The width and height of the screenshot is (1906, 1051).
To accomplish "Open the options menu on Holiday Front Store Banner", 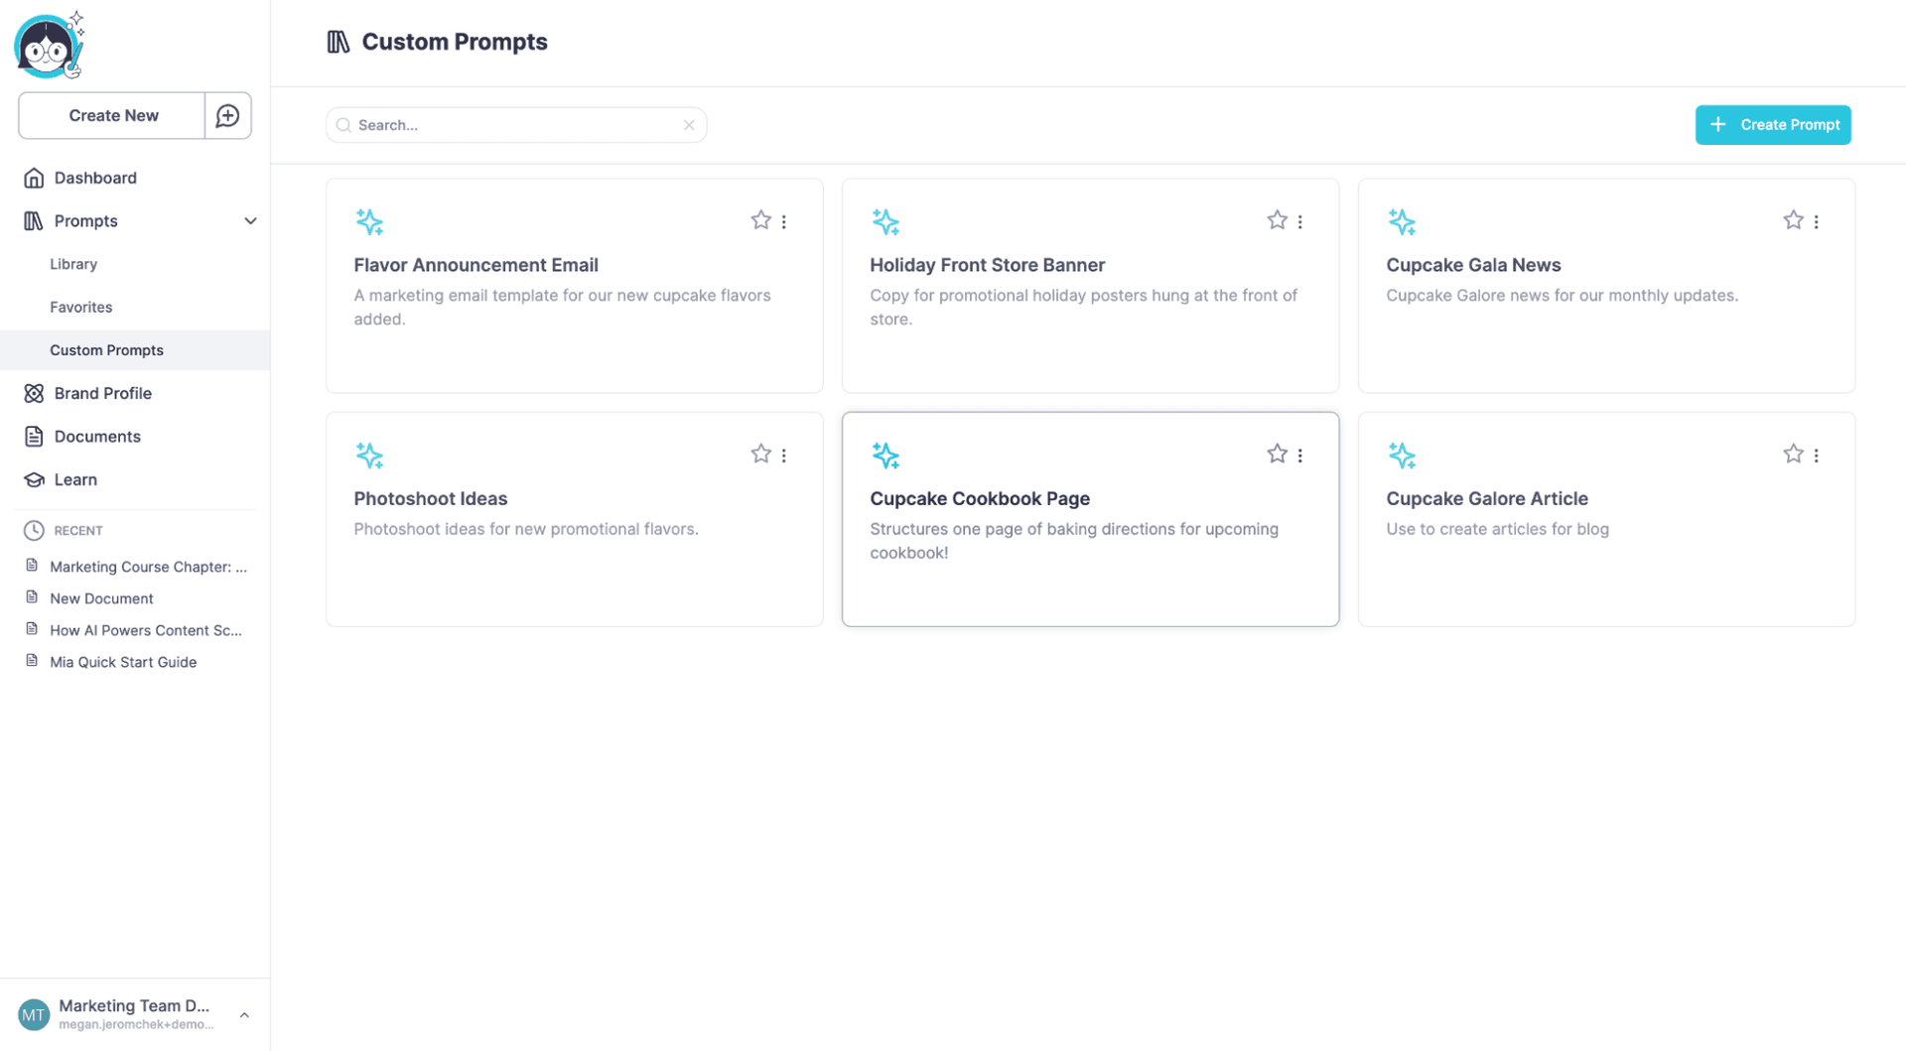I will (1300, 221).
